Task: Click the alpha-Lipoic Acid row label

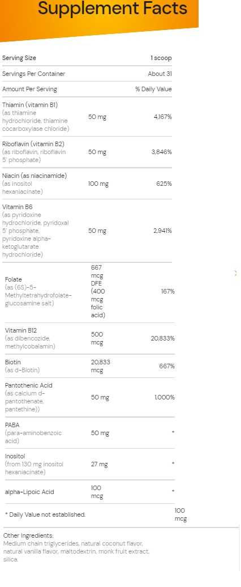Action: [29, 492]
